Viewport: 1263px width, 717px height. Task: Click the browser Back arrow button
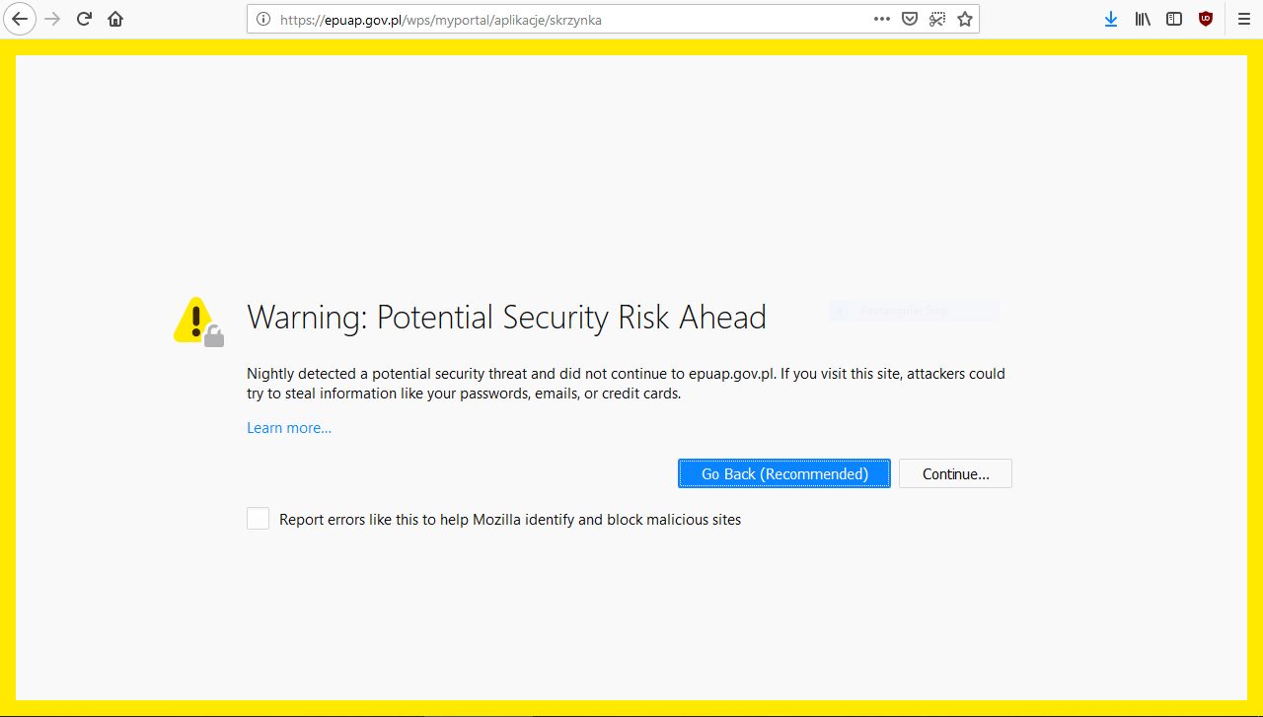[x=20, y=19]
